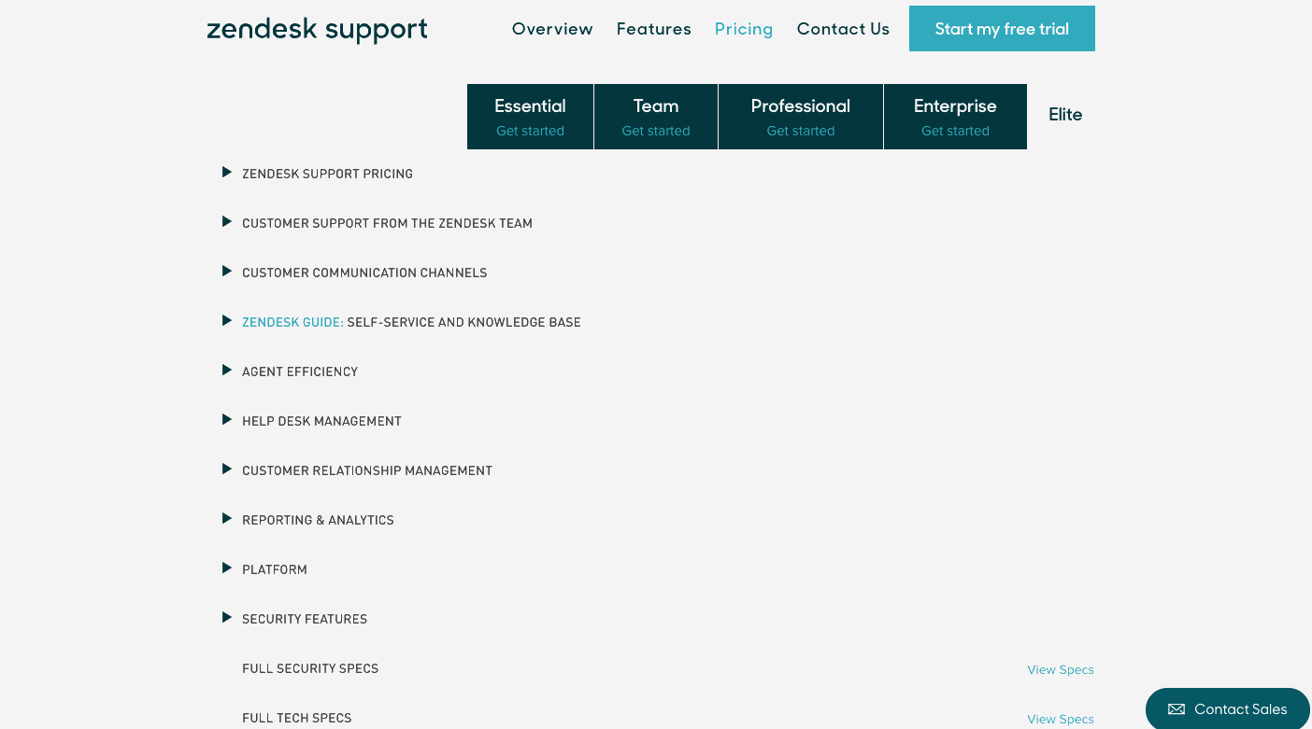The image size is (1312, 729).
Task: Open the Features nav item
Action: click(654, 29)
